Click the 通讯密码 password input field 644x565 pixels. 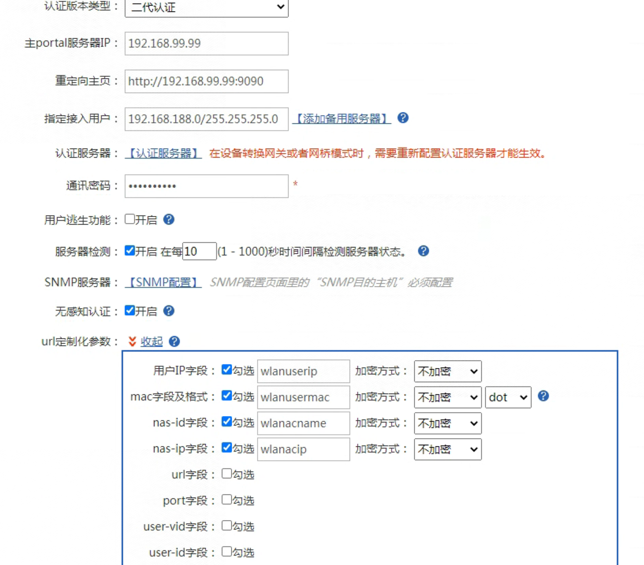pyautogui.click(x=206, y=186)
